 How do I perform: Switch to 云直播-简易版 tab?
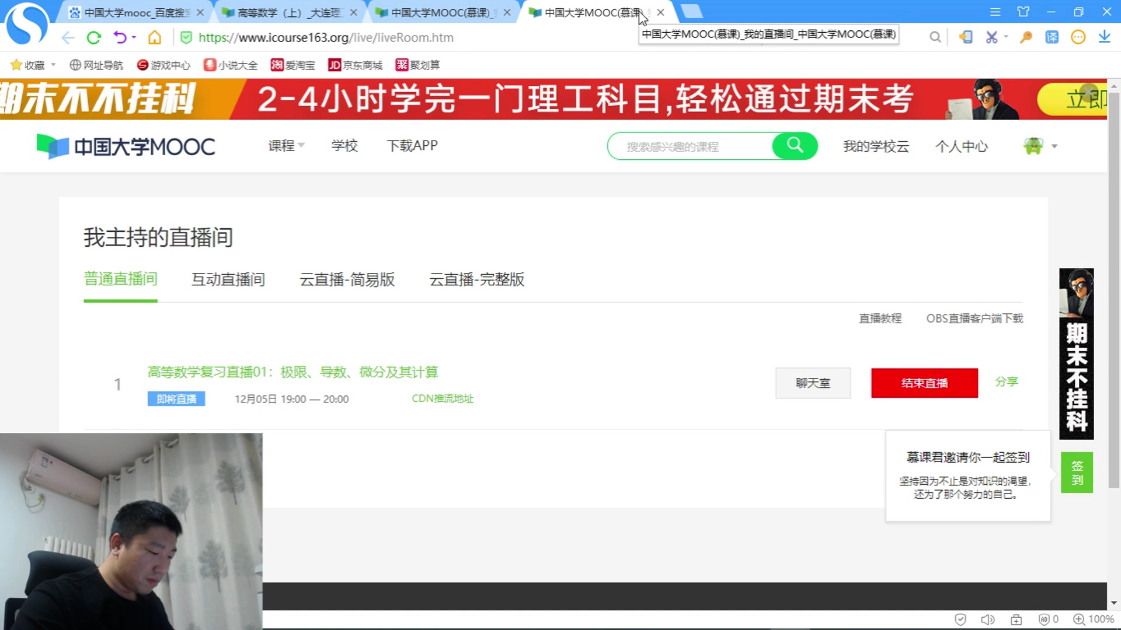[347, 279]
